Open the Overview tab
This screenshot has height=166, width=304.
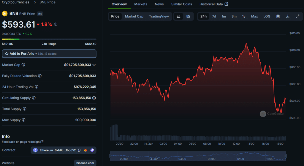click(x=119, y=4)
